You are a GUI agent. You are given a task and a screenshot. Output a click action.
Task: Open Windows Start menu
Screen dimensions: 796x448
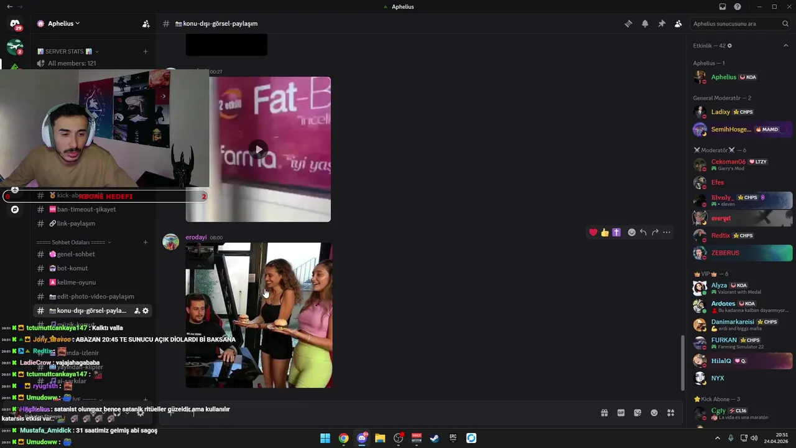(x=325, y=438)
